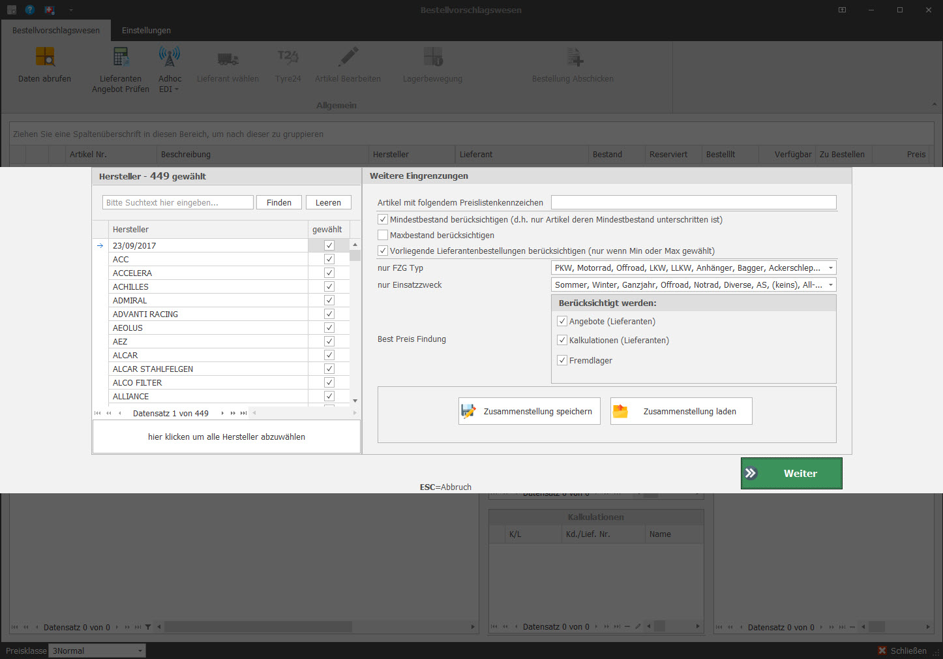
Task: Click the Zusammenstellung laden button
Action: (681, 411)
